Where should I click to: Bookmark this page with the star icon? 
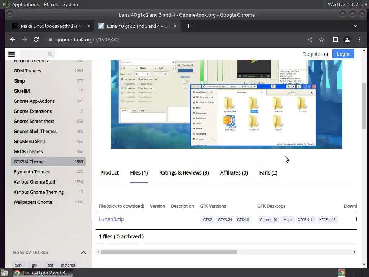click(x=321, y=40)
